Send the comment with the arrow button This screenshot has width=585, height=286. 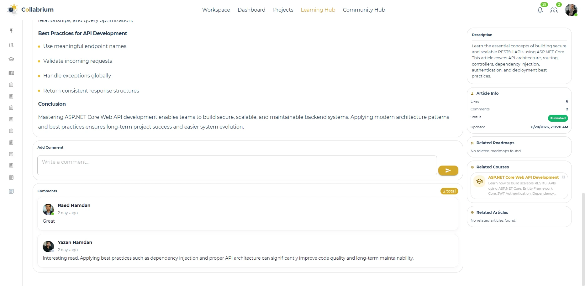point(448,170)
